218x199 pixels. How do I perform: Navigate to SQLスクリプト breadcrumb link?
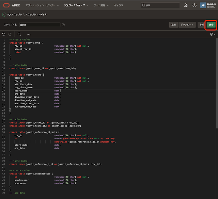click(x=14, y=14)
